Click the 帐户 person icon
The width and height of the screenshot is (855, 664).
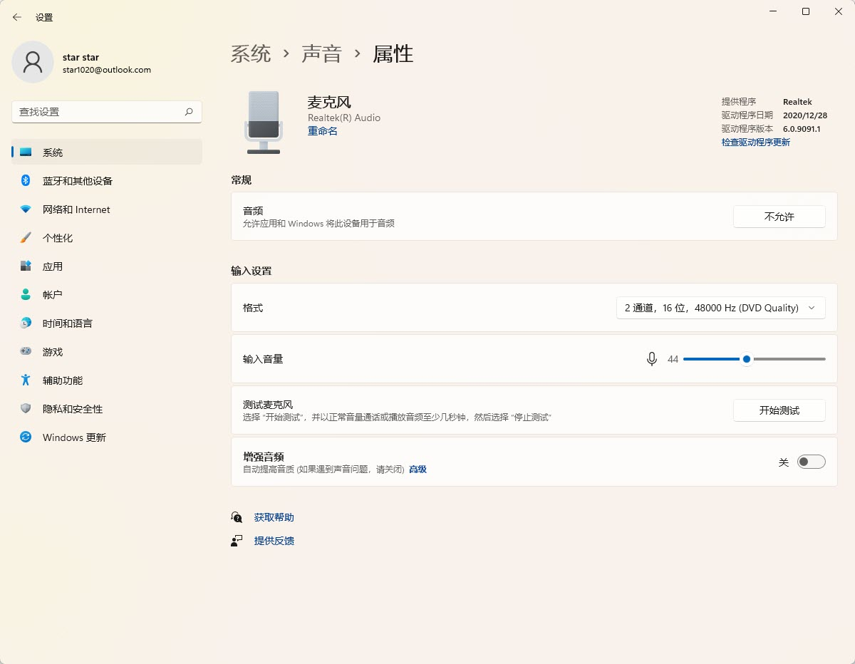click(26, 295)
